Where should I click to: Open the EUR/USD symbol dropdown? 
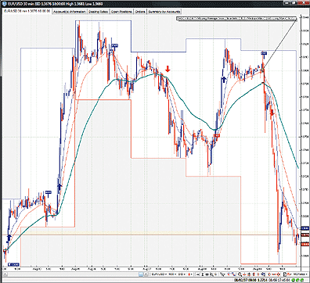159,274
